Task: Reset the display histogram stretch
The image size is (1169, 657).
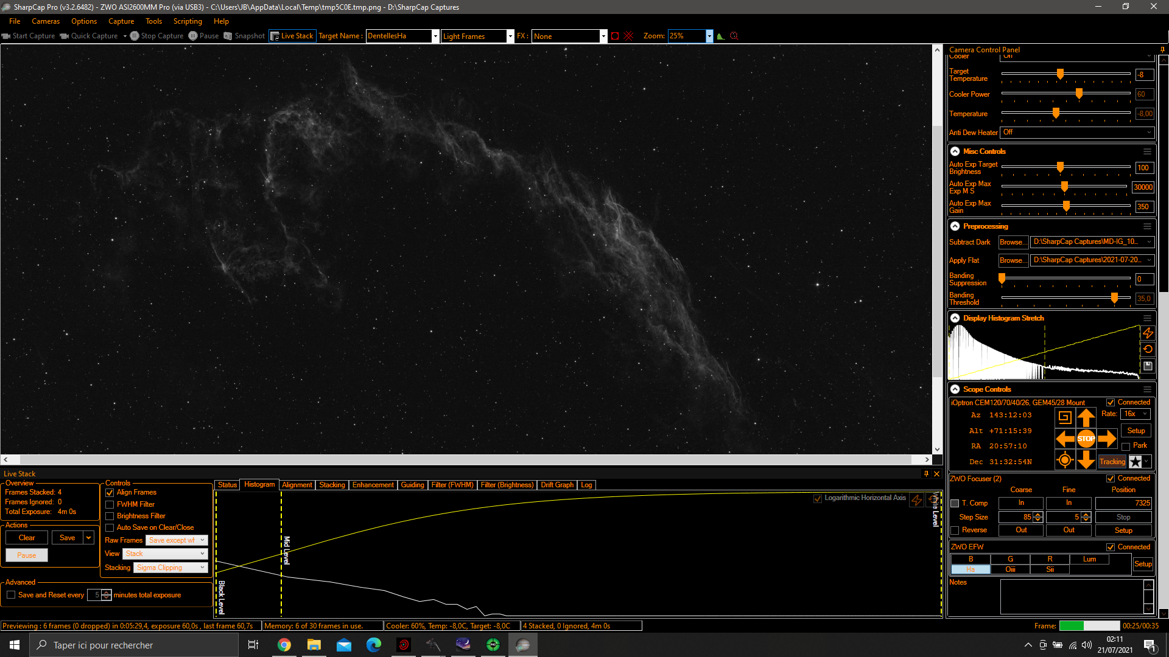Action: coord(1148,349)
